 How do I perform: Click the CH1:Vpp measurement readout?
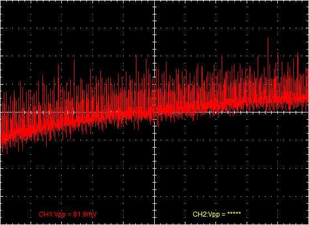tap(68, 214)
